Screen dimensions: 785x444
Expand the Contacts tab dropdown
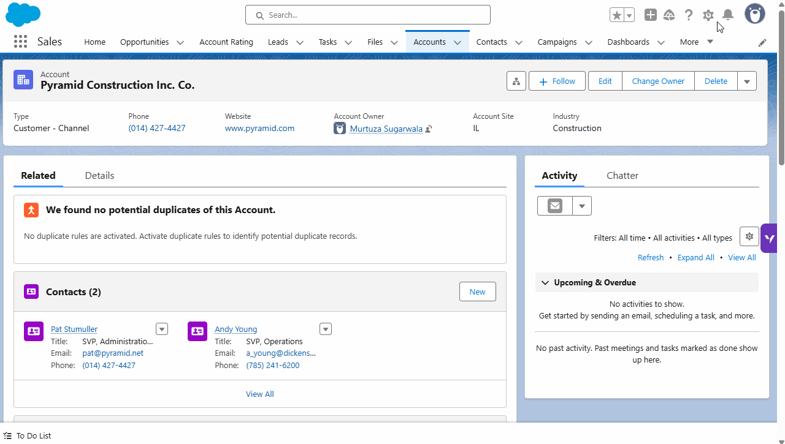(519, 42)
